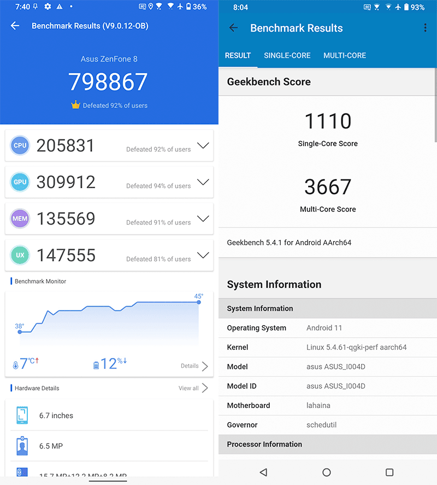Tap the 6.7 inches hardware row text
The height and width of the screenshot is (485, 437).
tap(56, 415)
